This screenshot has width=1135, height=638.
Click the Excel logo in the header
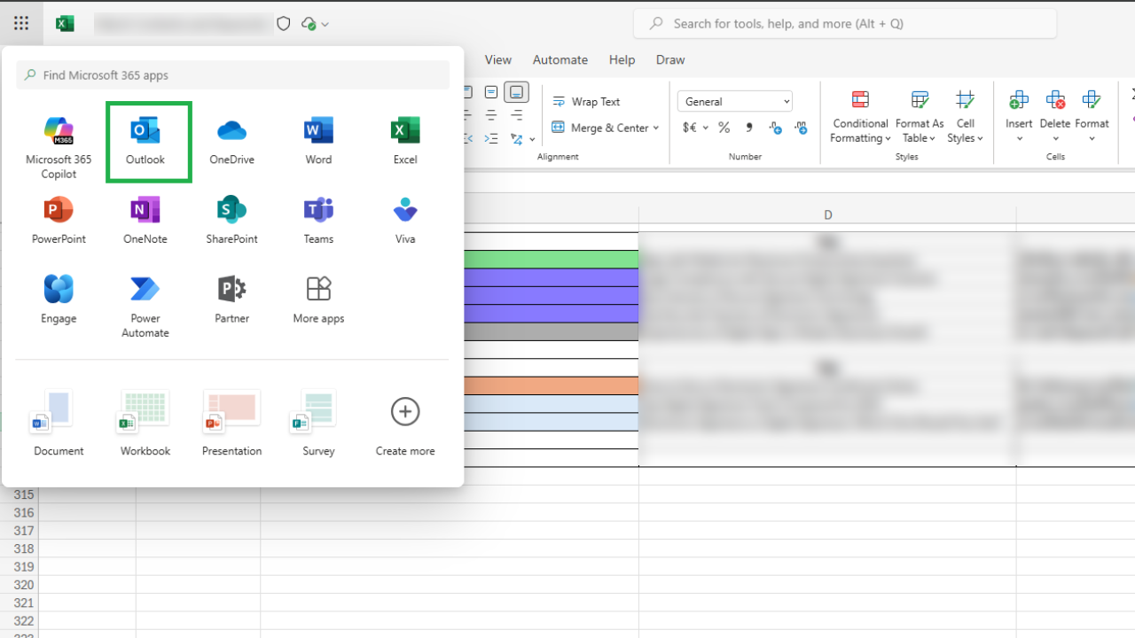pyautogui.click(x=65, y=24)
